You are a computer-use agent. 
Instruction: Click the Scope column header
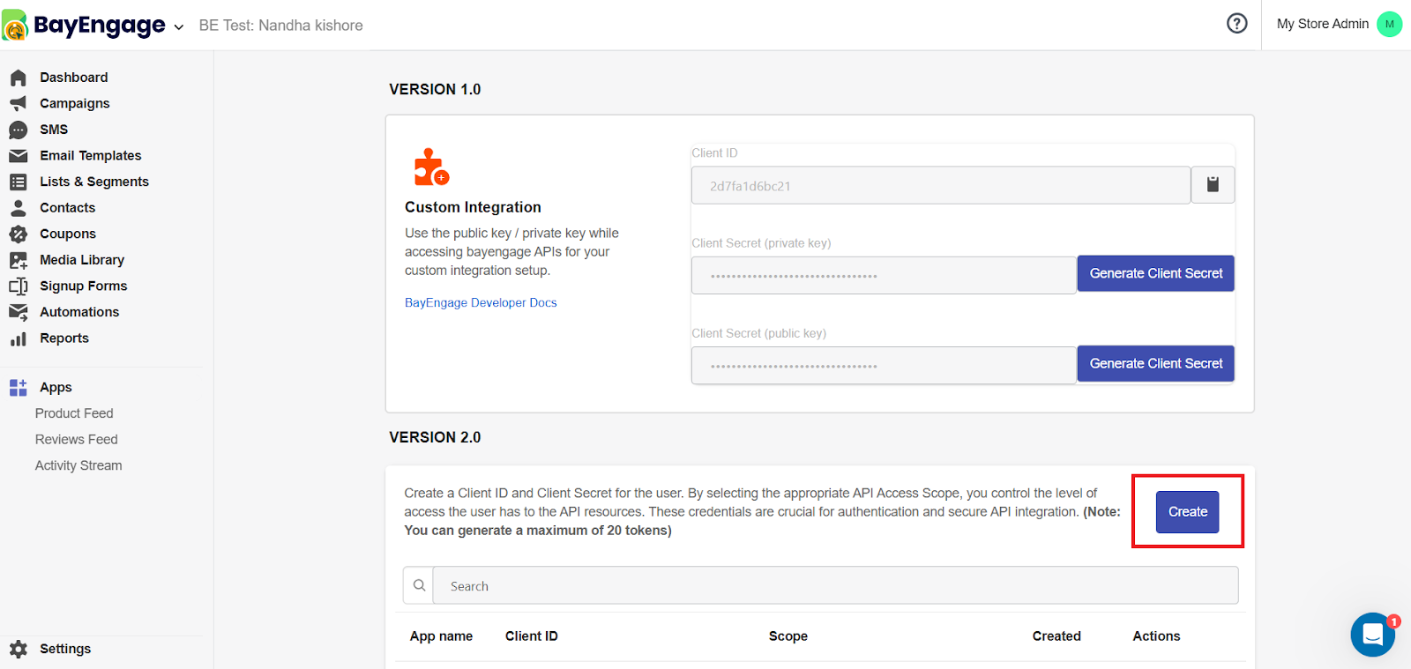pos(788,636)
